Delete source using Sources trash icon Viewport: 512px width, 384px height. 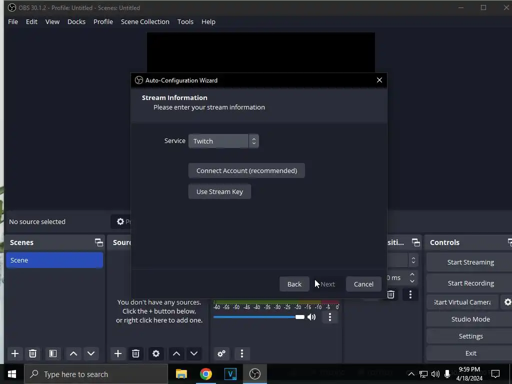(x=136, y=353)
